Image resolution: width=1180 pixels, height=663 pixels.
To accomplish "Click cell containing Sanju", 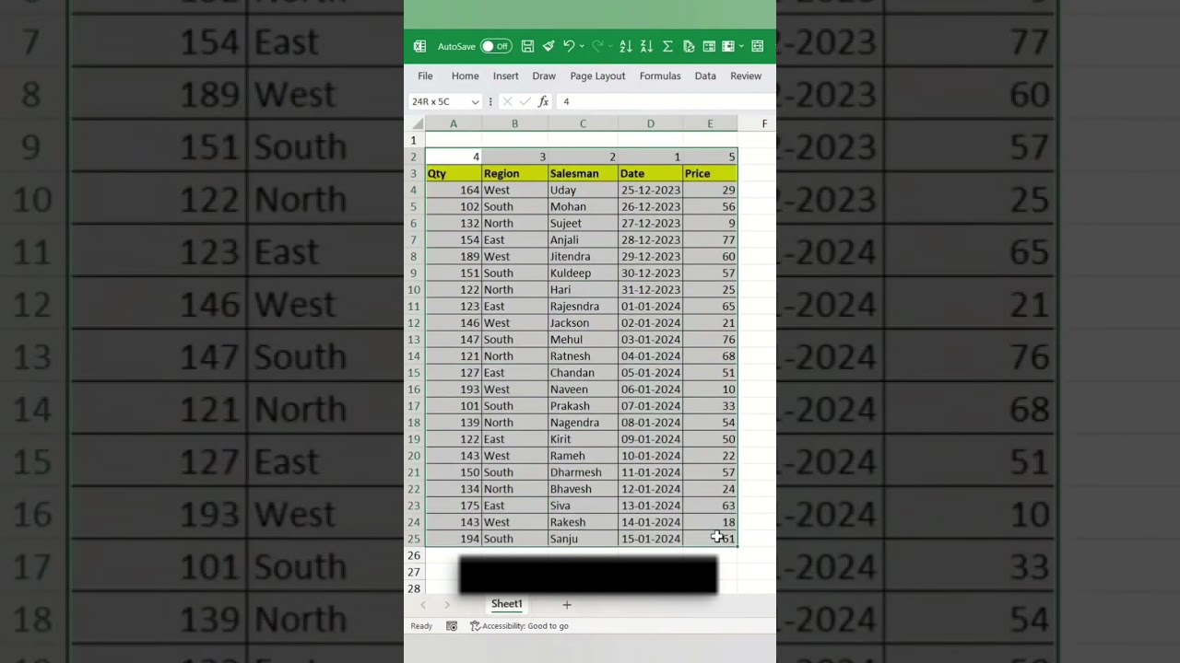I will pyautogui.click(x=583, y=539).
